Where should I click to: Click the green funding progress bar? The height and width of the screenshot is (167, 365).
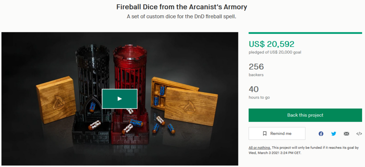tap(305, 33)
